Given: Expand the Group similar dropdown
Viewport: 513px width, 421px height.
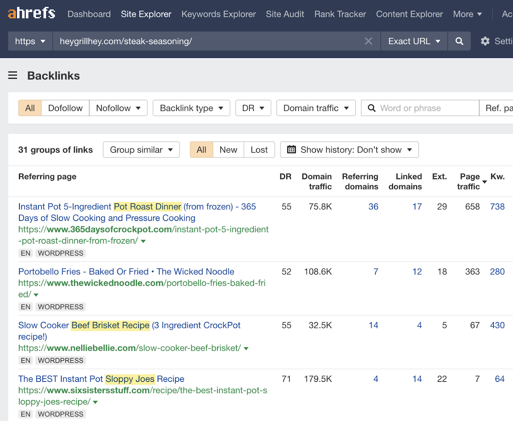Looking at the screenshot, I should coord(141,149).
